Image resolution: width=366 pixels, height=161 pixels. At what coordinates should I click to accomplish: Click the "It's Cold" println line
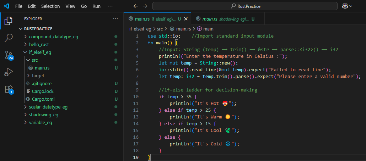coord(204,144)
